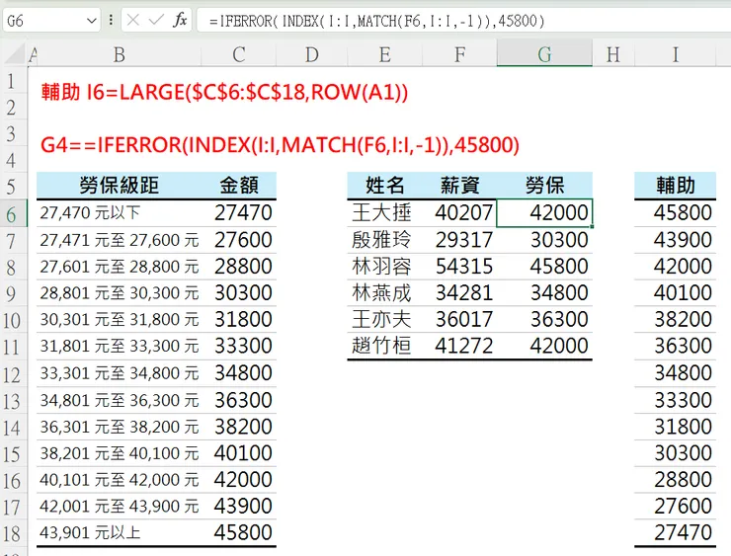Click 金額 value 45800 in column C

coord(239,532)
